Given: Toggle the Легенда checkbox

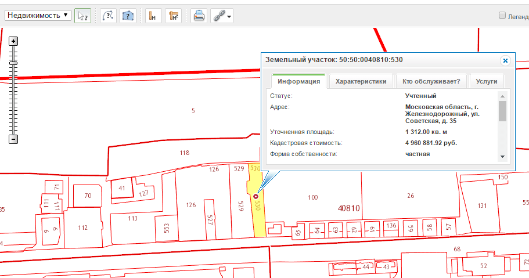Looking at the screenshot, I should (x=502, y=15).
